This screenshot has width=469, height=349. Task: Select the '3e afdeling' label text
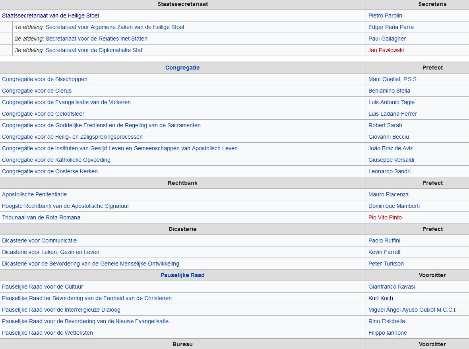29,50
